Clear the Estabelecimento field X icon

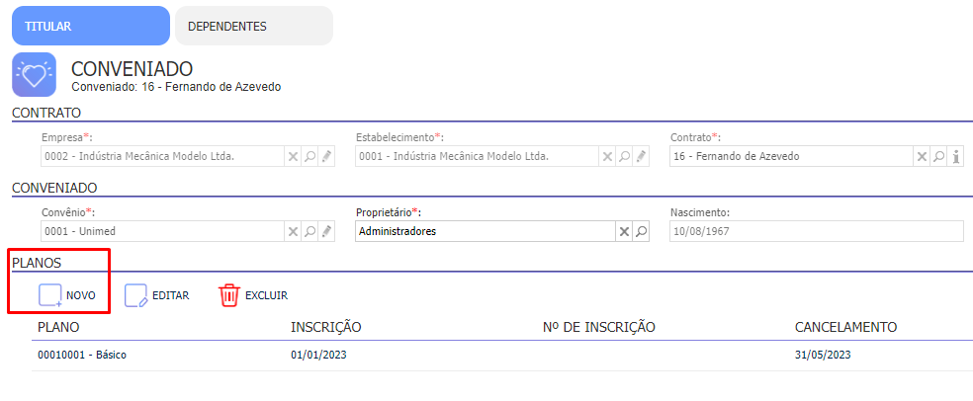point(607,157)
